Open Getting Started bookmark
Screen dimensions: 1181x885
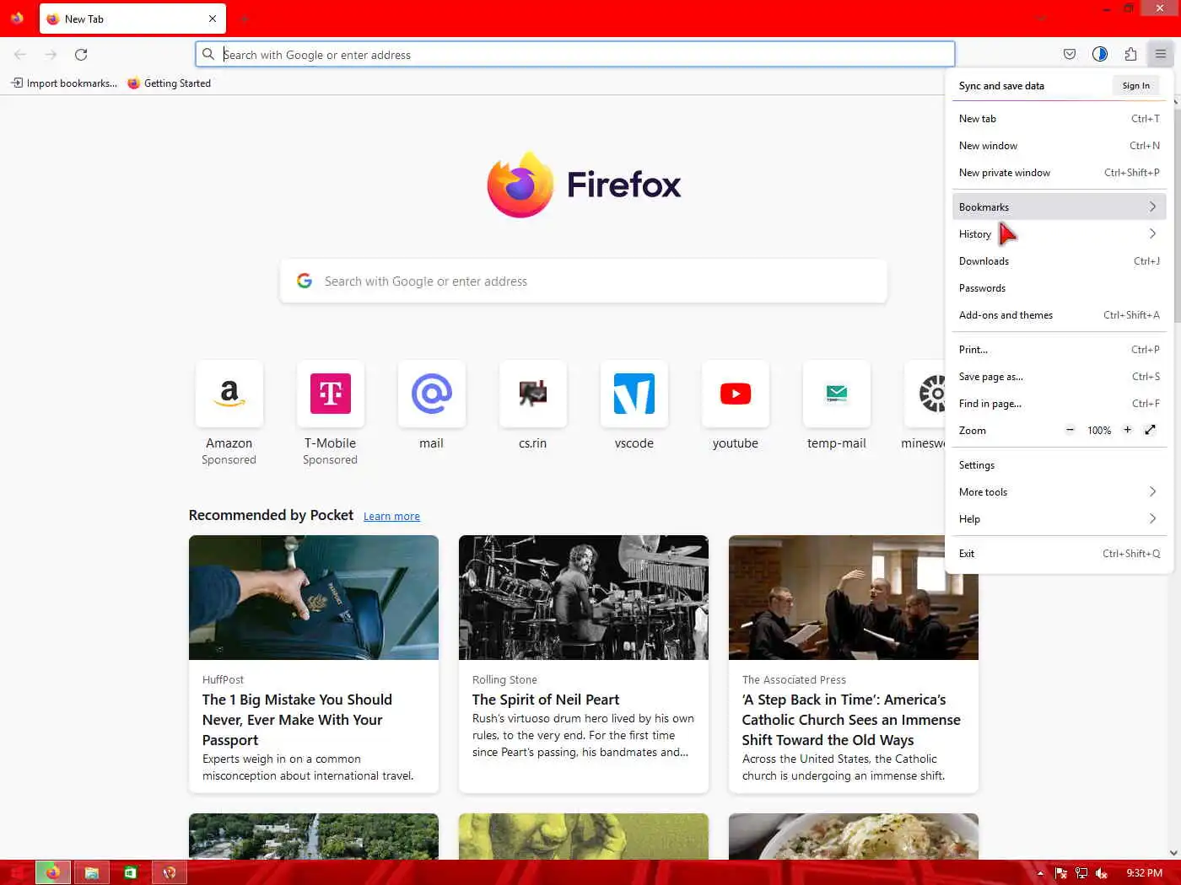coord(169,83)
